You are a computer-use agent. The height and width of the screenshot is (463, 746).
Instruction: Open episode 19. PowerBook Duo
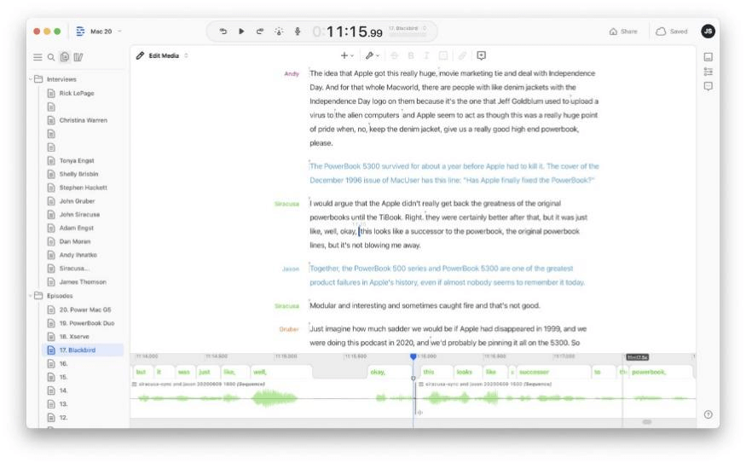87,323
